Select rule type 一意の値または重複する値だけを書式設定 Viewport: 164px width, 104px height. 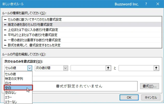tap(82, 40)
